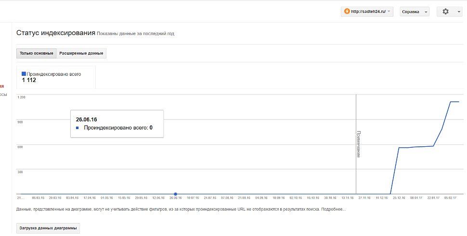Switch to Только основные tab
The height and width of the screenshot is (236, 467).
point(37,53)
